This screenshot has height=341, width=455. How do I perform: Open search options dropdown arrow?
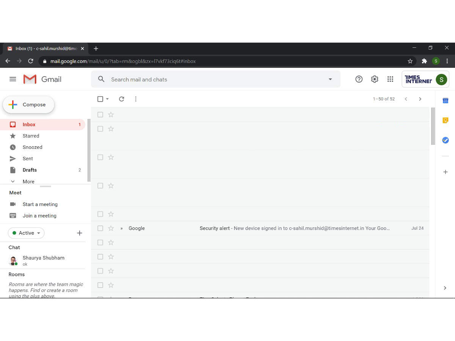click(x=330, y=80)
